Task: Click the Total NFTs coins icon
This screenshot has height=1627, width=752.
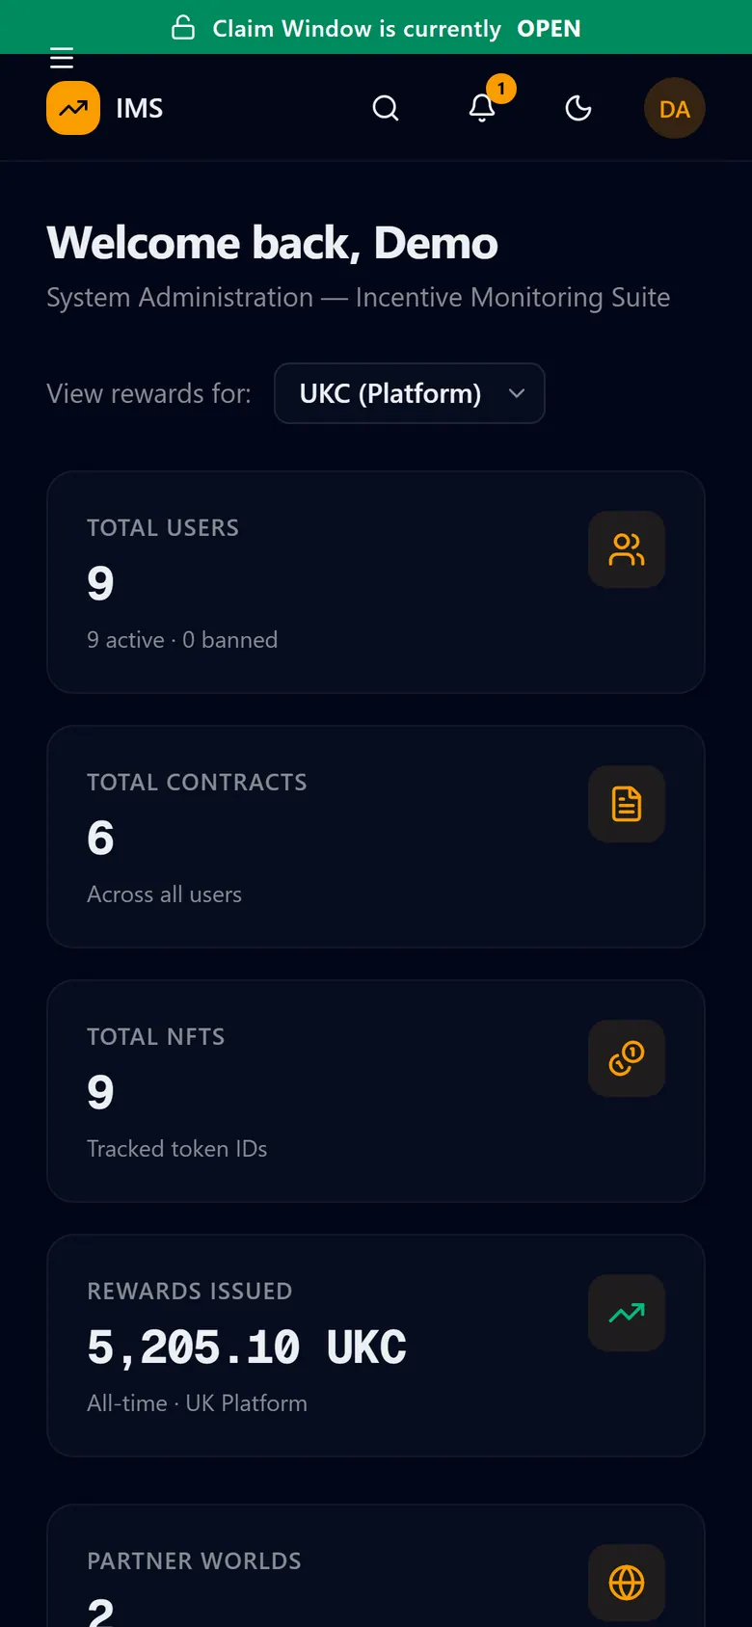Action: pos(627,1058)
